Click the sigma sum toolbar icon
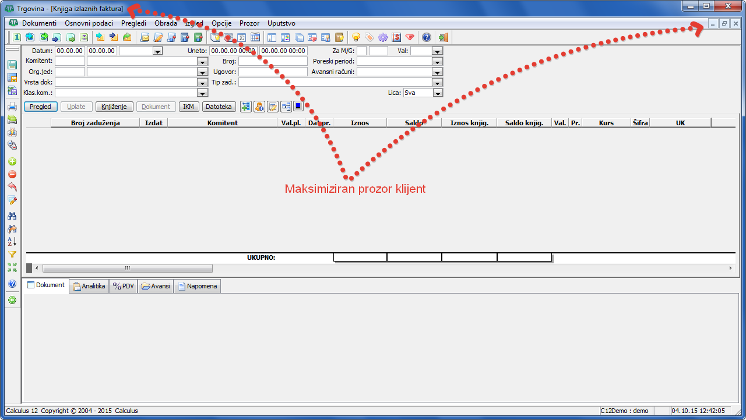746x420 pixels. pos(242,37)
